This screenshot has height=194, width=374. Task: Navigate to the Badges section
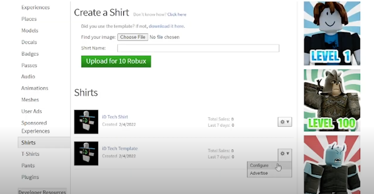tap(30, 53)
